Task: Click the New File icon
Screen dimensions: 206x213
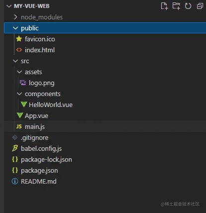Action: 164,6
